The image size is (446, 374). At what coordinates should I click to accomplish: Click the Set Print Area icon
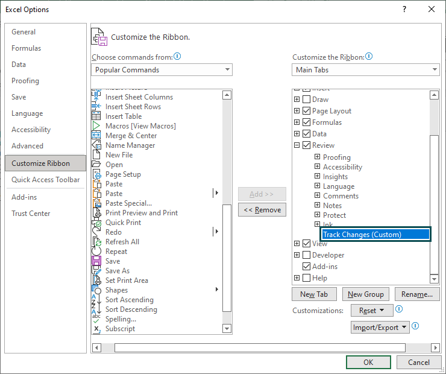pos(96,280)
